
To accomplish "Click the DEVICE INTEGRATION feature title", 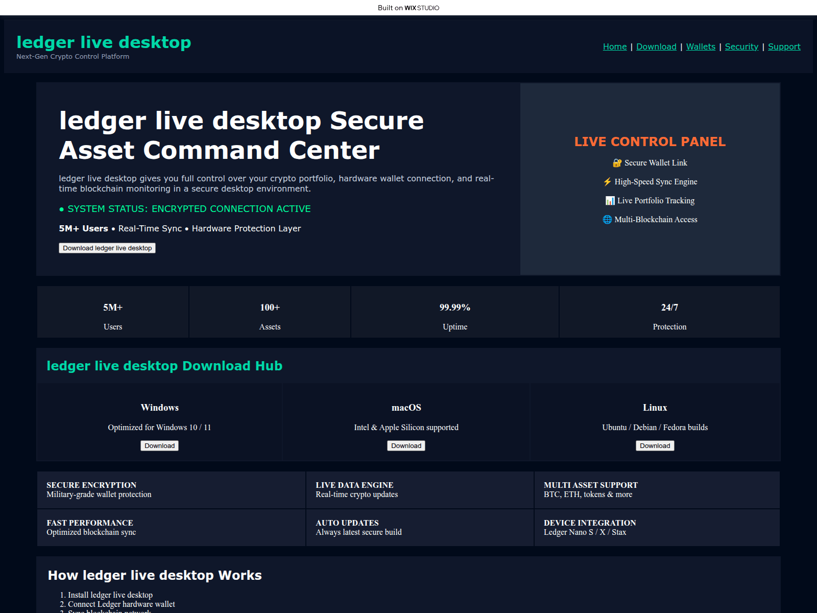I will (590, 523).
